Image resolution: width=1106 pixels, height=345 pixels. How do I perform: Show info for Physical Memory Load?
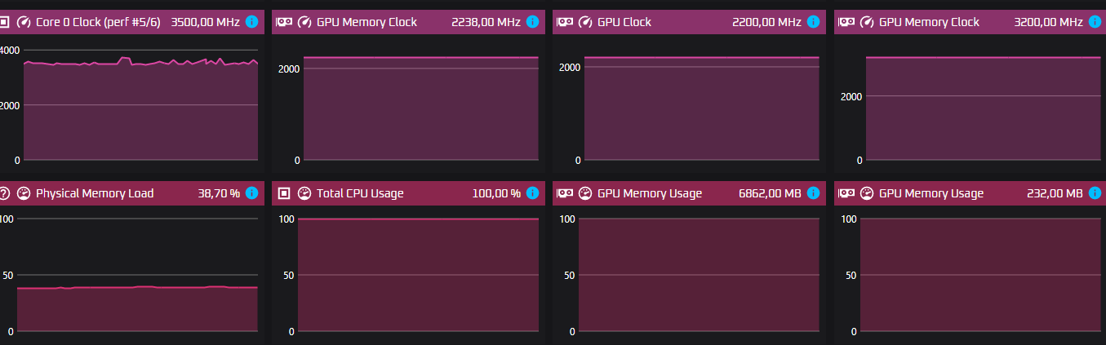pos(251,193)
